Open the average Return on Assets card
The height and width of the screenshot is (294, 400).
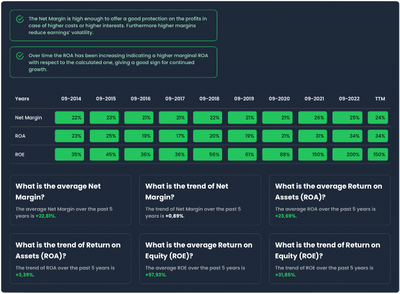point(330,200)
